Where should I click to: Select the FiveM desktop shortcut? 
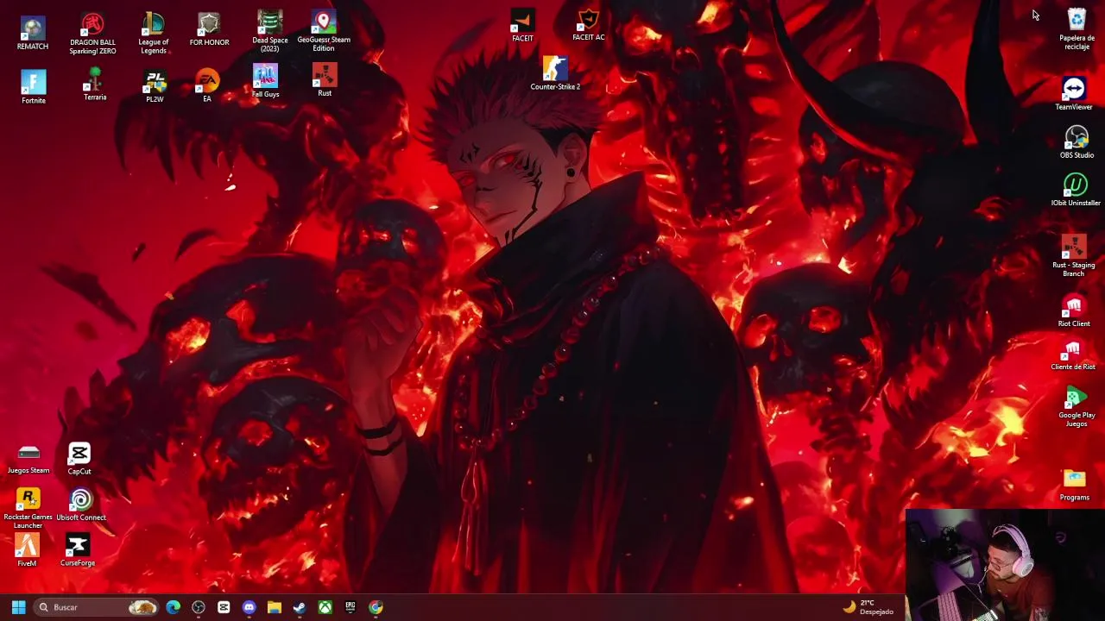pos(27,550)
